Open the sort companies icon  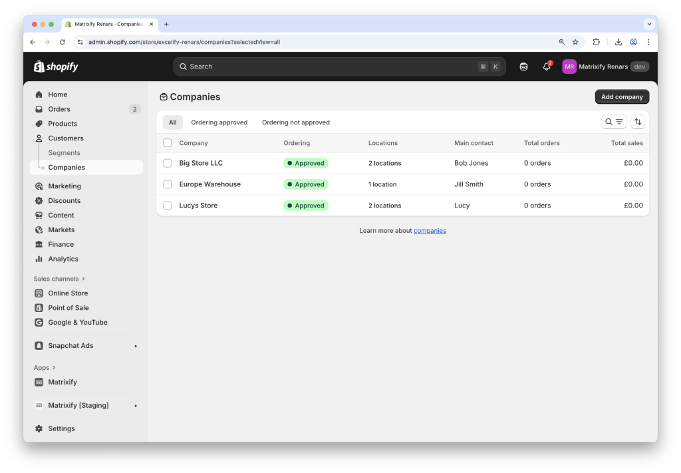637,122
